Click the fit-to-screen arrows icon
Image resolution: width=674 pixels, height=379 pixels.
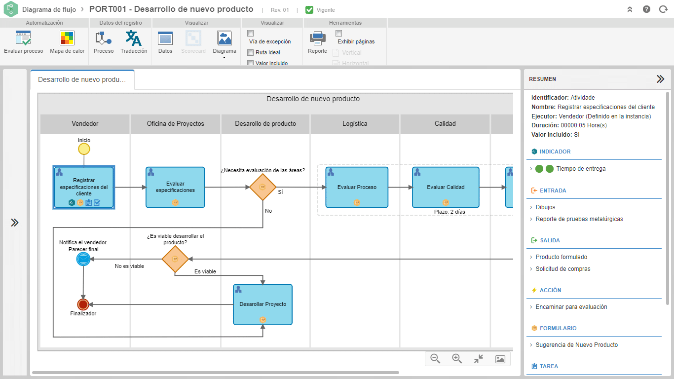tap(479, 359)
